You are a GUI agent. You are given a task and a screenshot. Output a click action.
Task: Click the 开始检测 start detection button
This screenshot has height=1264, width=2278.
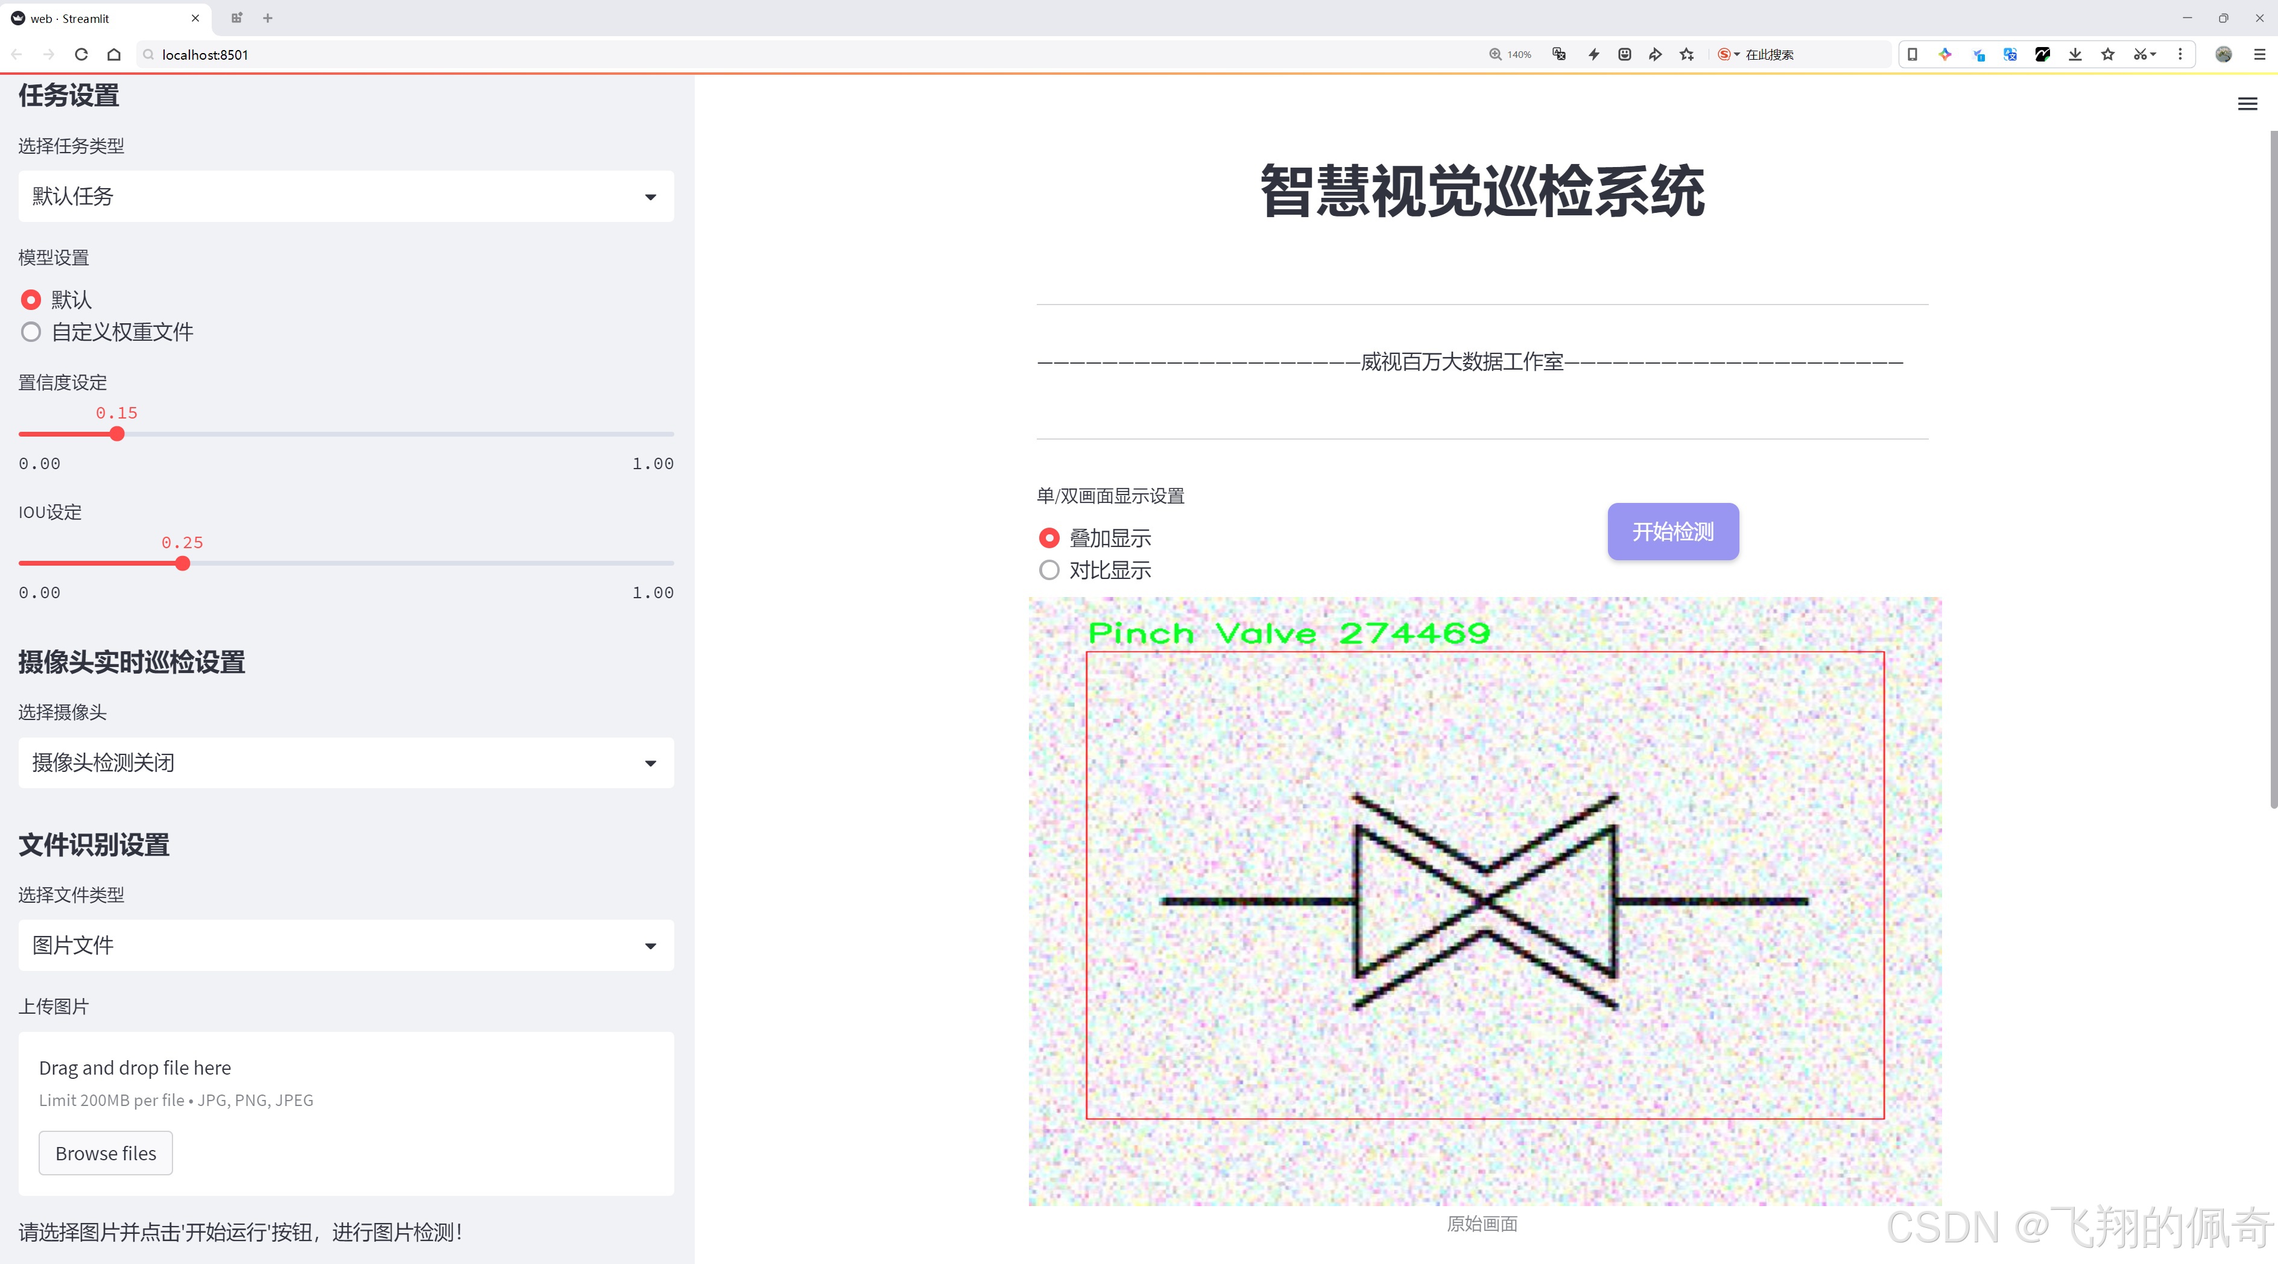click(1673, 532)
